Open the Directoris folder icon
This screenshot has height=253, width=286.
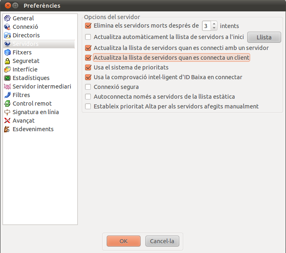tap(7, 35)
